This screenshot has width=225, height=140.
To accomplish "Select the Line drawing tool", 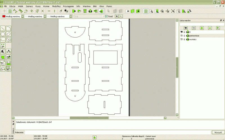I will tap(3, 28).
